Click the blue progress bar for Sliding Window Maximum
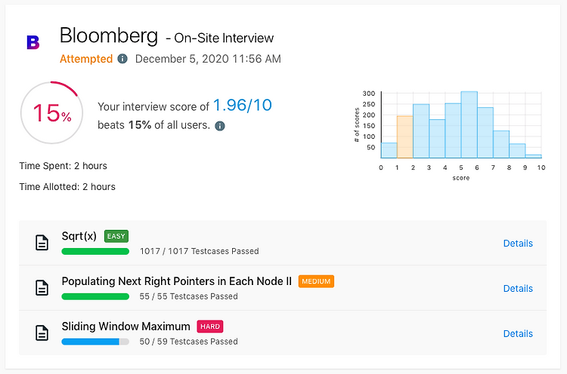 click(x=95, y=342)
